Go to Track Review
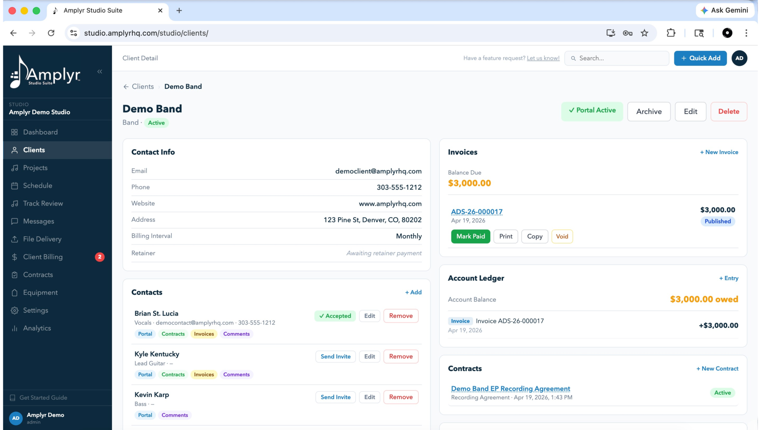This screenshot has width=761, height=430. 43,203
